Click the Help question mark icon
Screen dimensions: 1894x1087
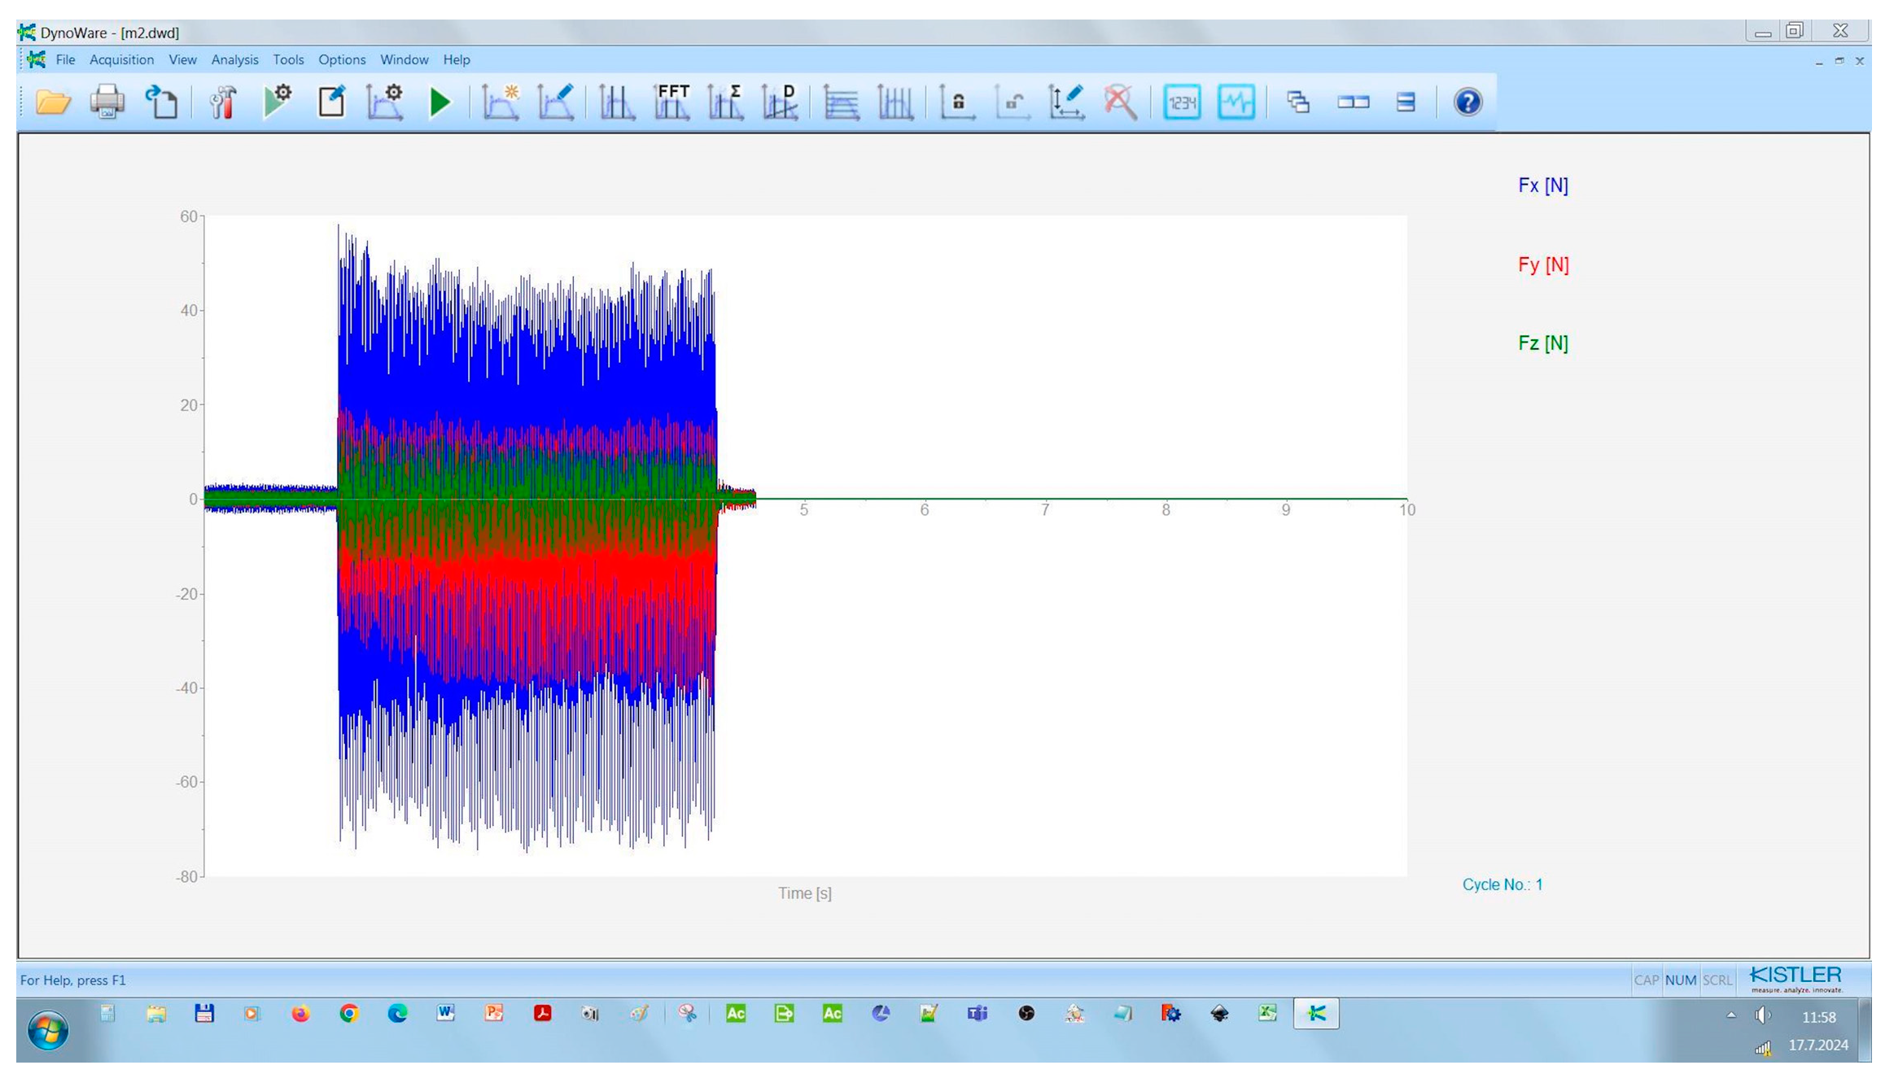(x=1468, y=103)
